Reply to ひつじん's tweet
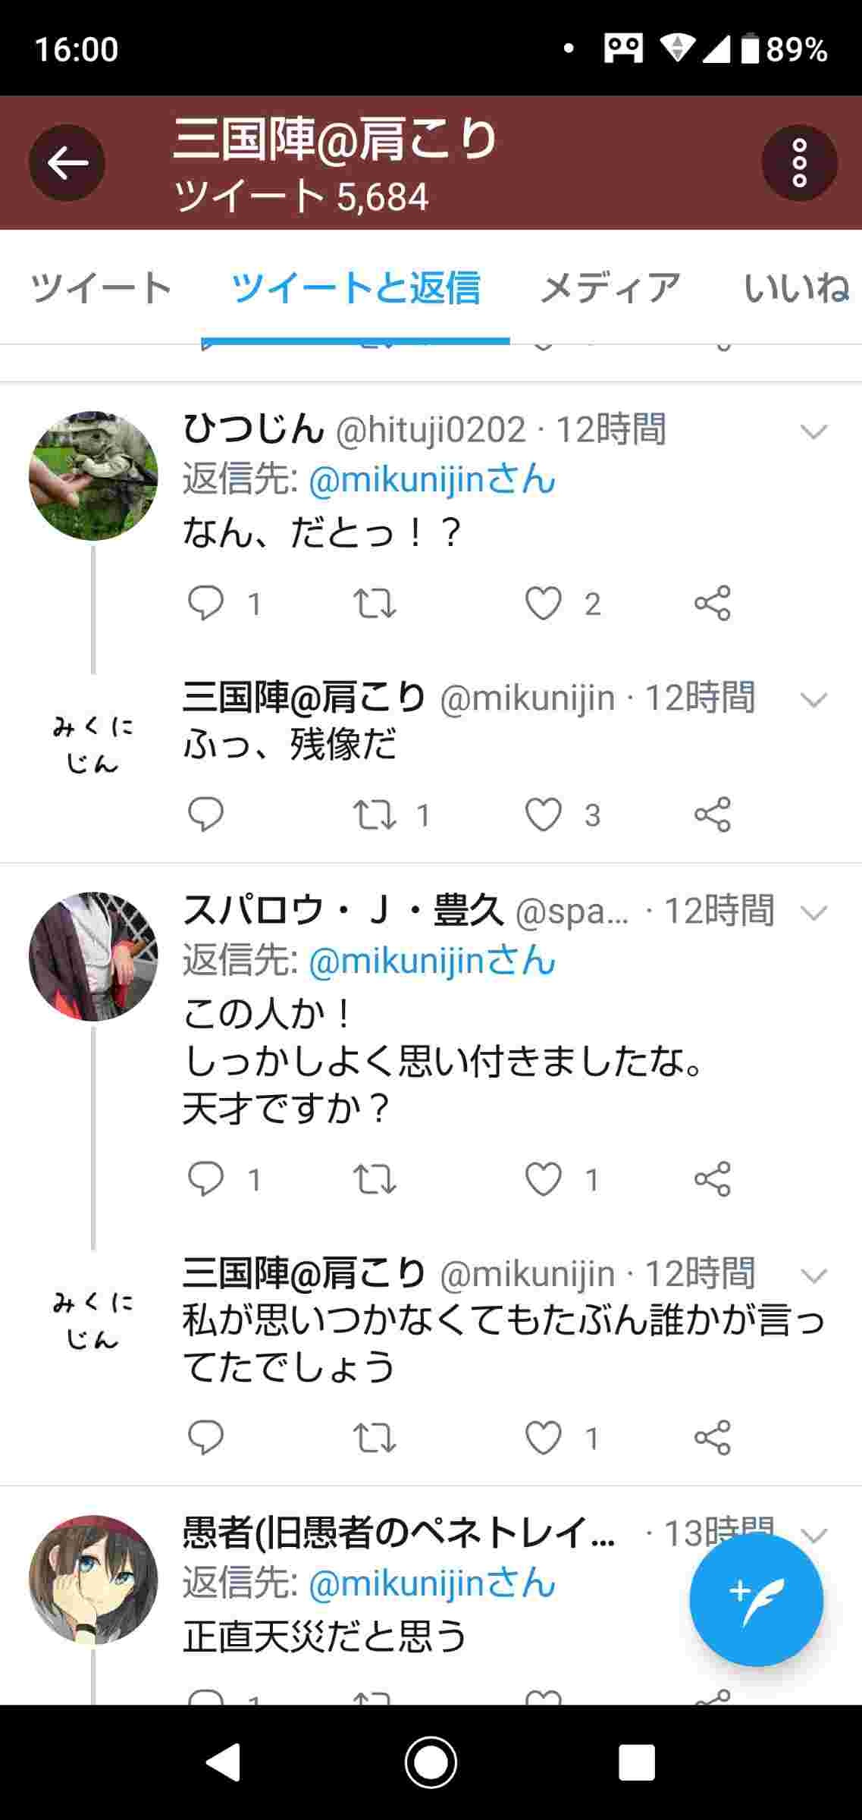Screen dimensions: 862x1820 [205, 604]
